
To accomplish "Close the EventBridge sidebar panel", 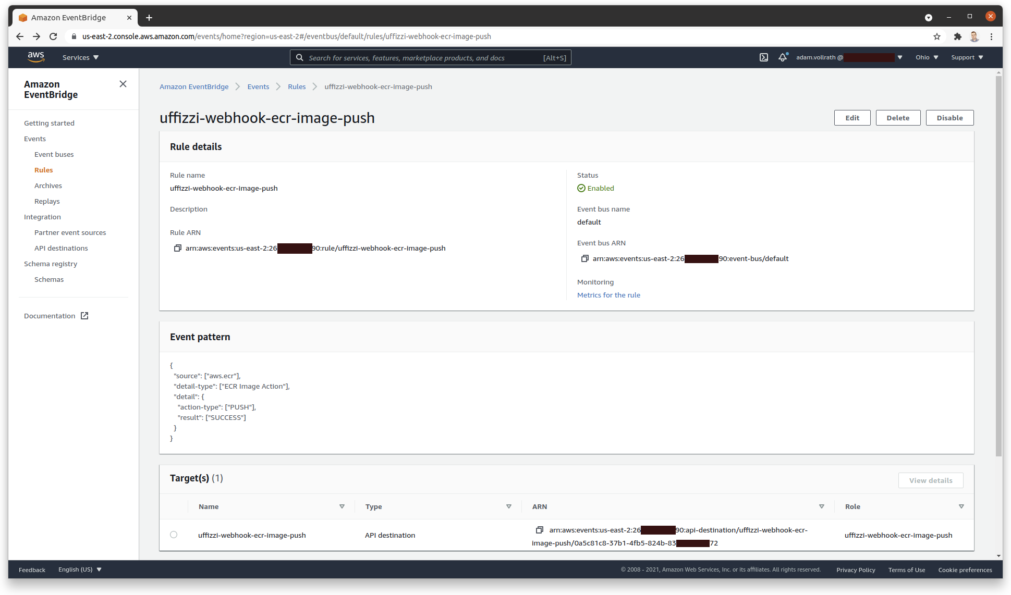I will coord(123,84).
